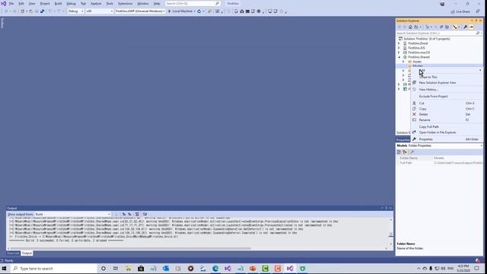487x274 pixels.
Task: Toggle word wrap icon in Output toolbar
Action: (x=145, y=215)
